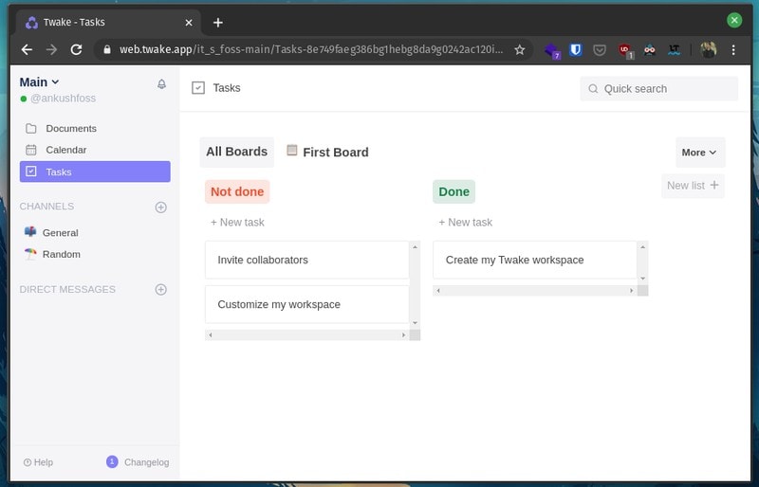Create a New list
Image resolution: width=759 pixels, height=487 pixels.
(693, 186)
